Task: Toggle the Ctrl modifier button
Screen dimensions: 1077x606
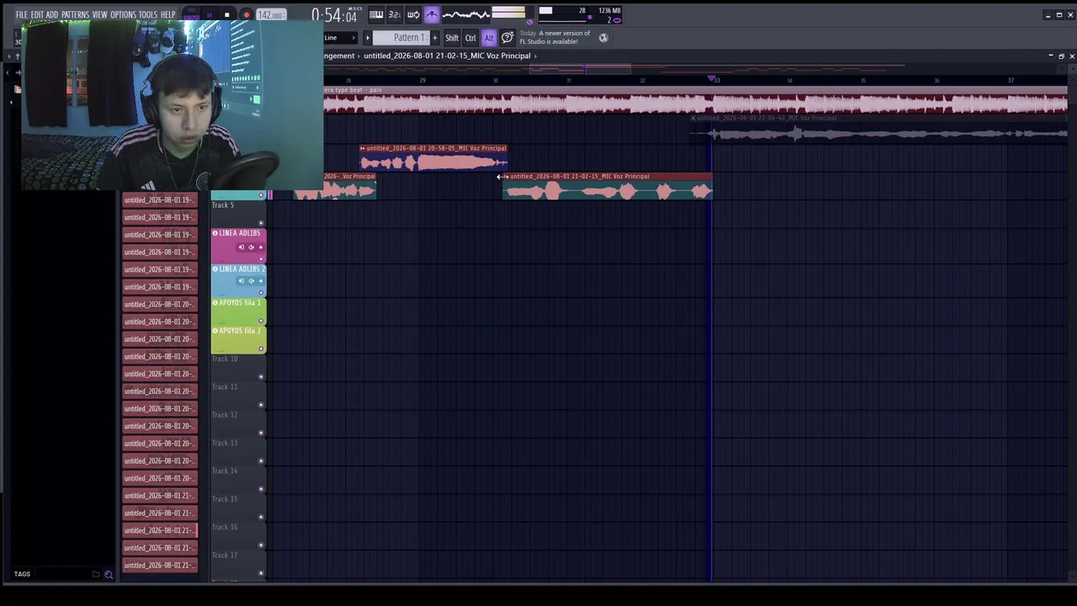Action: [x=470, y=38]
